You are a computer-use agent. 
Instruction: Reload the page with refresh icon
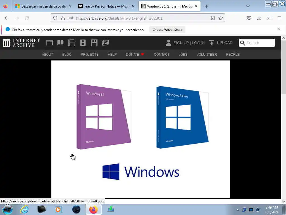point(27,18)
